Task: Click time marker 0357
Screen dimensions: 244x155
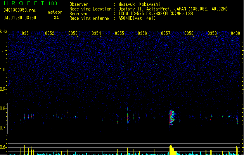Action: tap(166, 33)
